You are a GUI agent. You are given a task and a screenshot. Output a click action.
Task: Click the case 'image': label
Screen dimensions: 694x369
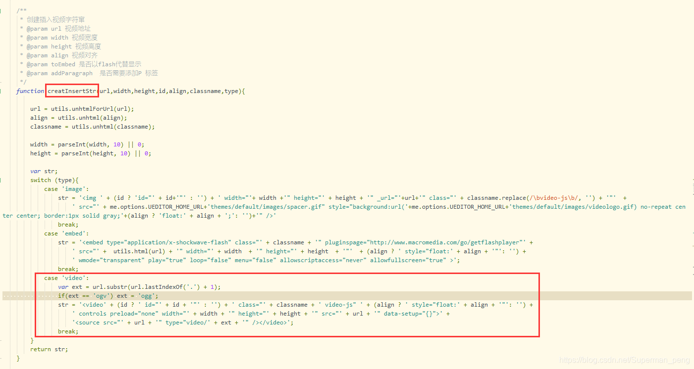click(x=66, y=189)
